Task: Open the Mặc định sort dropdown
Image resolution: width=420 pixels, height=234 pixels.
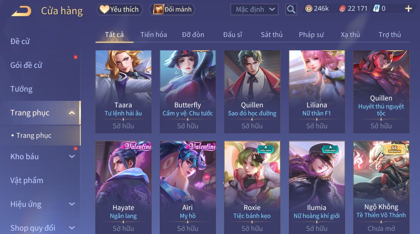Action: [254, 9]
